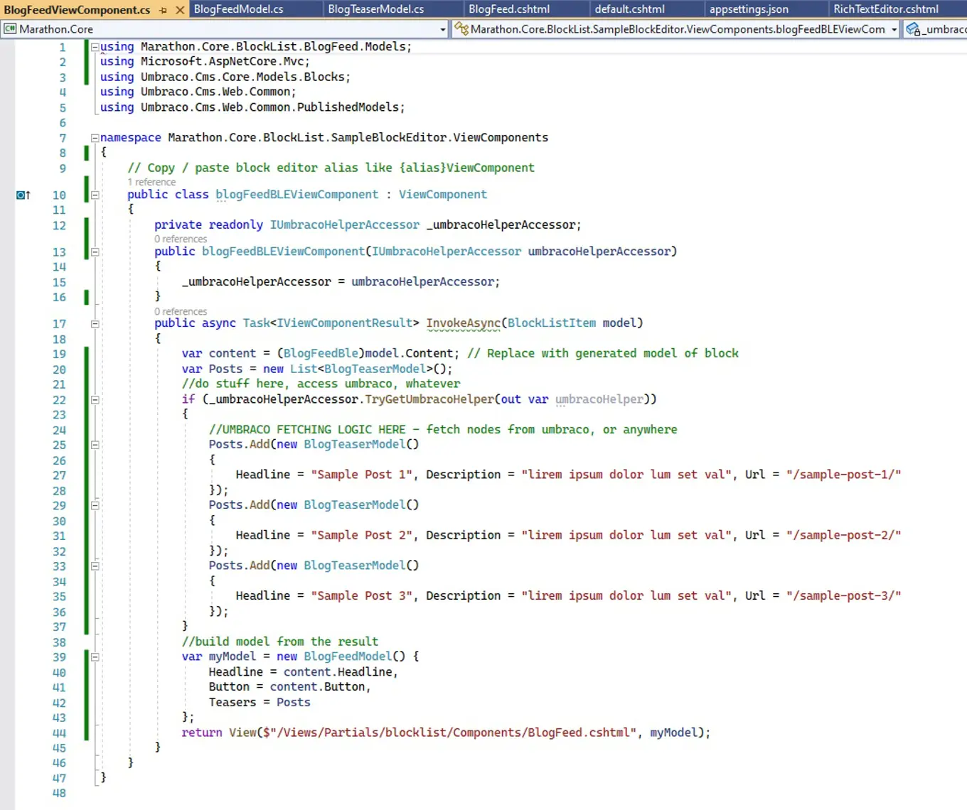
Task: Open the BlogFeed.cshtml tab
Action: 509,9
